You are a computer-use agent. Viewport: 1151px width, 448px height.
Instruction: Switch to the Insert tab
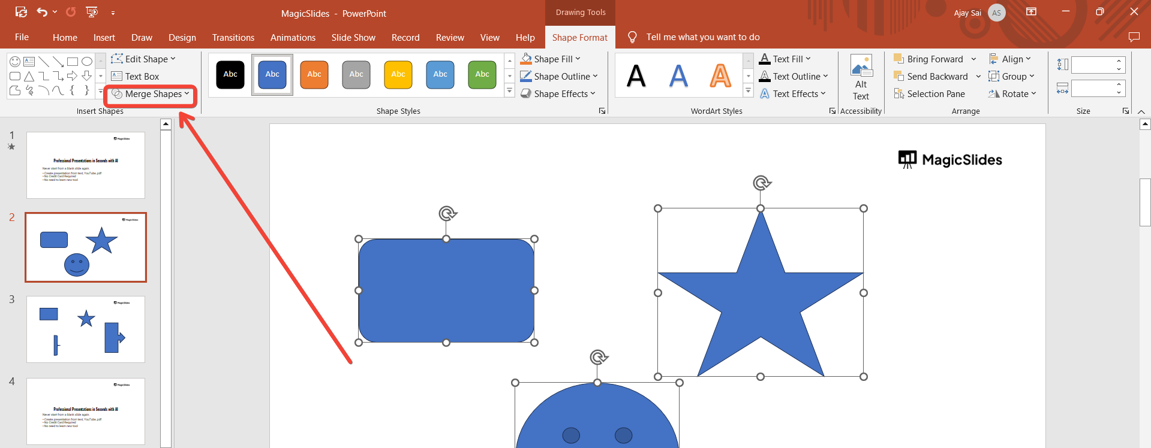(104, 38)
